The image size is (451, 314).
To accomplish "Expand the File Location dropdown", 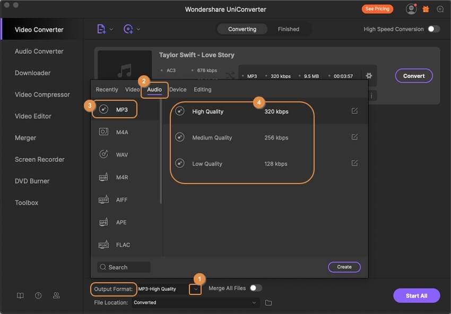I will click(254, 302).
